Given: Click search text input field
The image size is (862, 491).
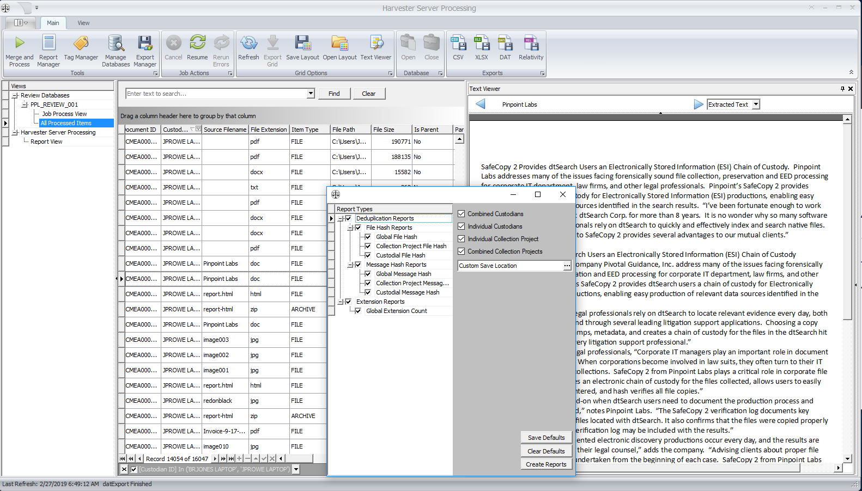Looking at the screenshot, I should pyautogui.click(x=216, y=94).
